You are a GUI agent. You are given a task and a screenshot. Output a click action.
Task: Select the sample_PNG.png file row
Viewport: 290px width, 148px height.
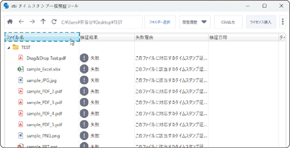43,136
